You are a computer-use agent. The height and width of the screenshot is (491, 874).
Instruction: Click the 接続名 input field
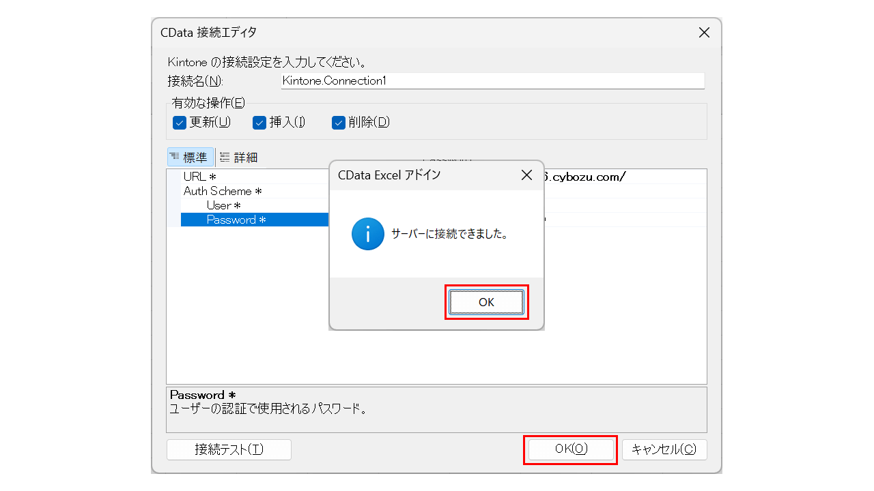coord(492,80)
